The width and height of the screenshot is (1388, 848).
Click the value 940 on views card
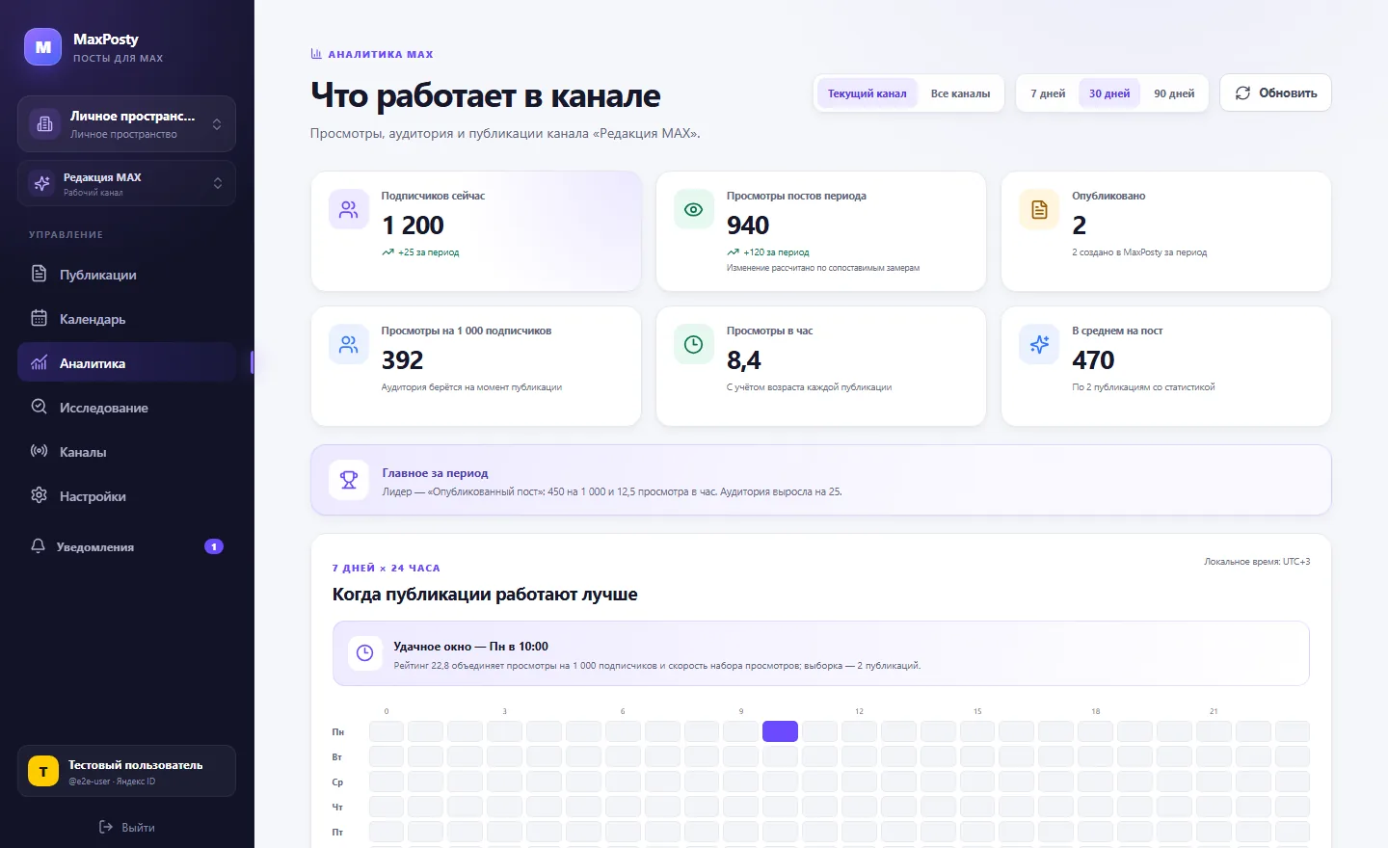tap(748, 225)
